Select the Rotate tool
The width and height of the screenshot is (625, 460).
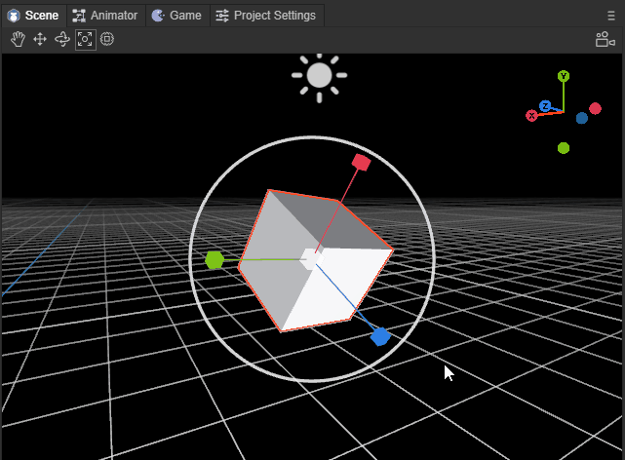62,39
